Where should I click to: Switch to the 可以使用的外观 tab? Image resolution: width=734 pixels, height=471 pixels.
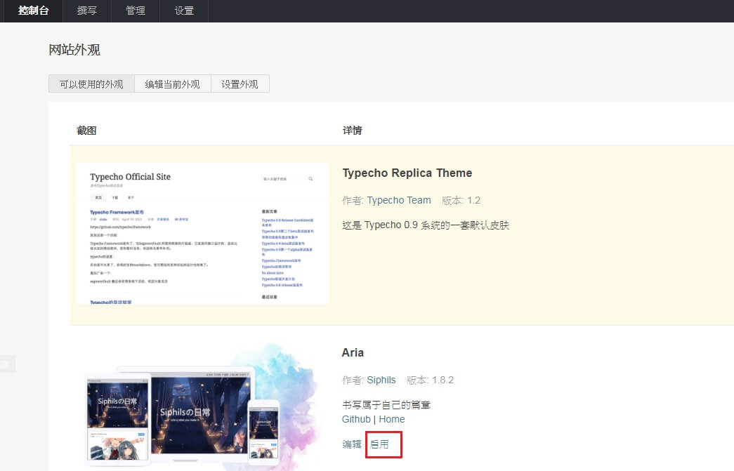(91, 83)
